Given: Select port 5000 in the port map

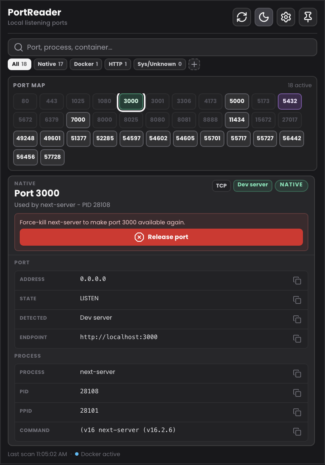Looking at the screenshot, I should tap(237, 101).
